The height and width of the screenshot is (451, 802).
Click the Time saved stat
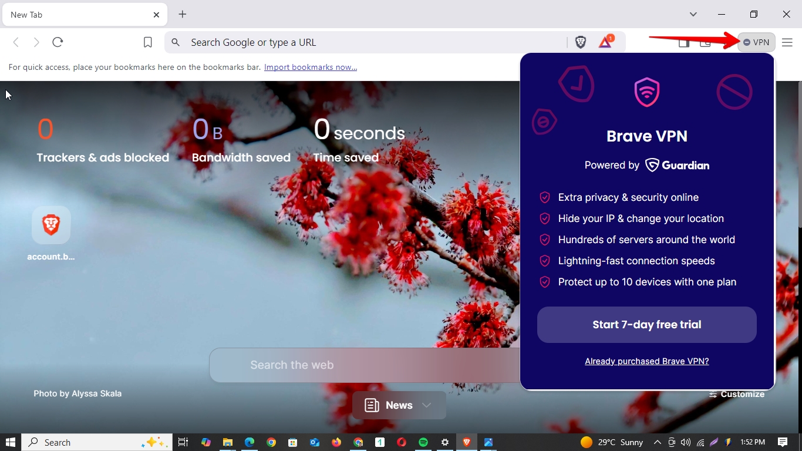(x=359, y=140)
